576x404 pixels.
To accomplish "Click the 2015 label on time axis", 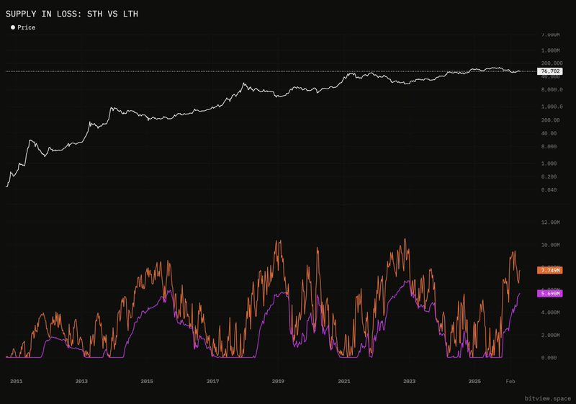I will (147, 381).
